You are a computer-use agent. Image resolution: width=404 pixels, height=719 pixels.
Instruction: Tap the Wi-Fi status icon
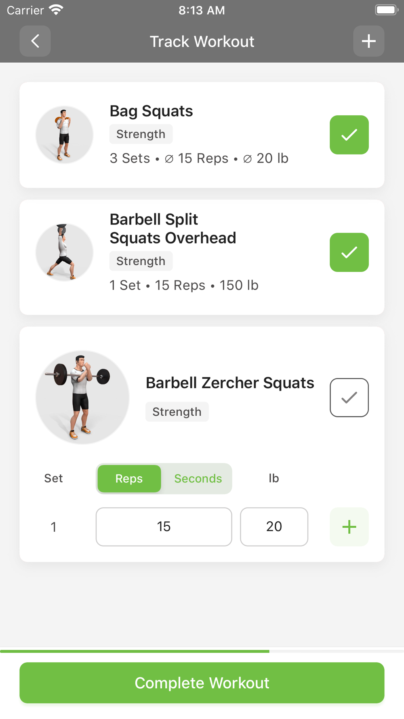56,10
